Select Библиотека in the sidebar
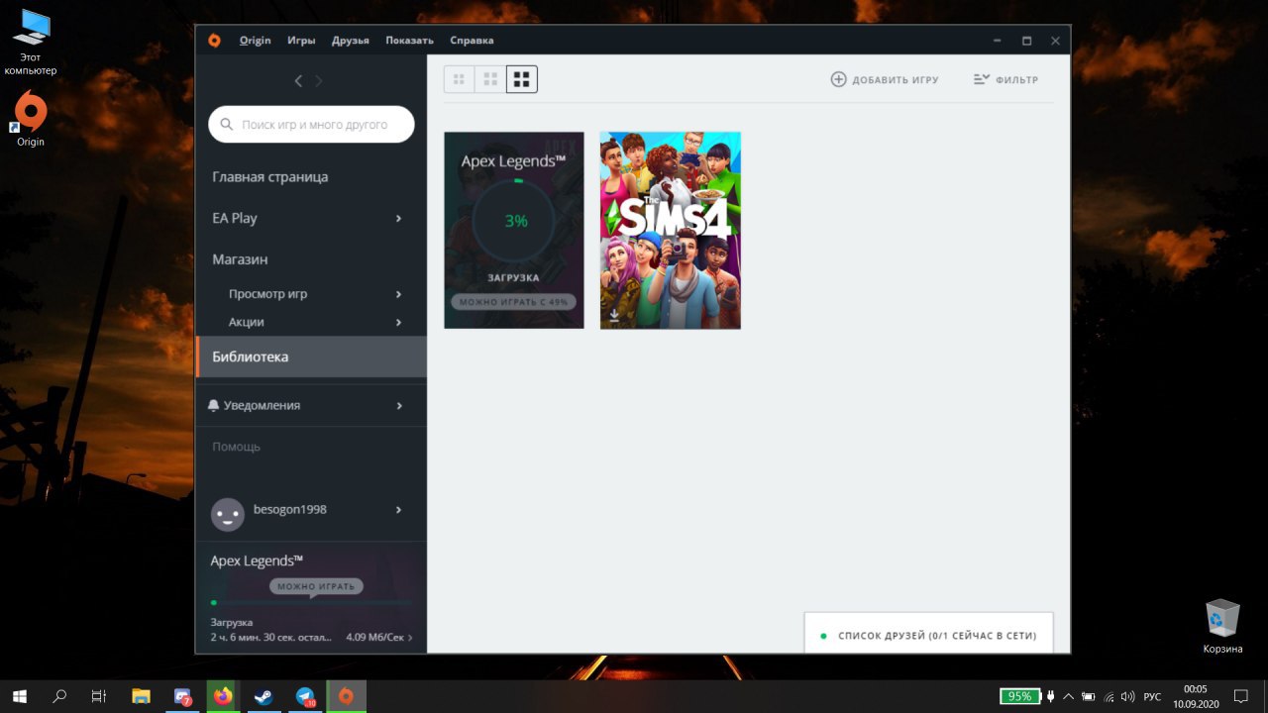Viewport: 1268px width, 713px height. coord(311,356)
